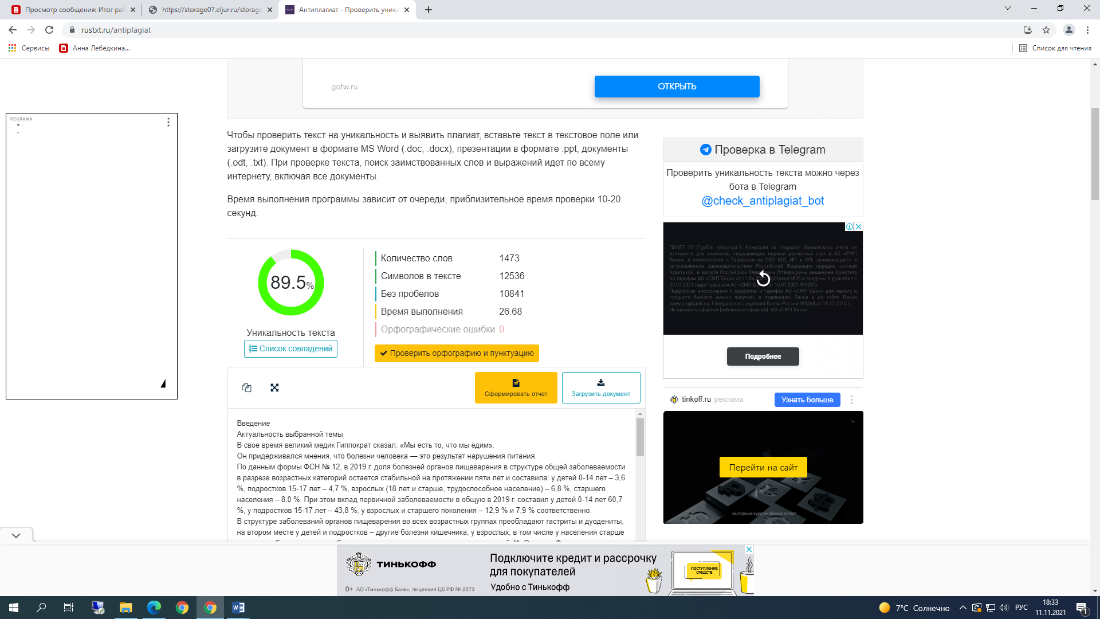
Task: Close the Просмотр сообщения tab
Action: click(133, 10)
